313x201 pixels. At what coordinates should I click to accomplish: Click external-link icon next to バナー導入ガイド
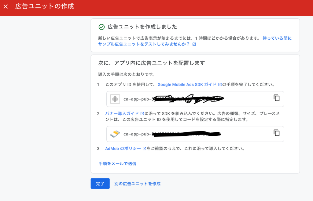click(142, 113)
